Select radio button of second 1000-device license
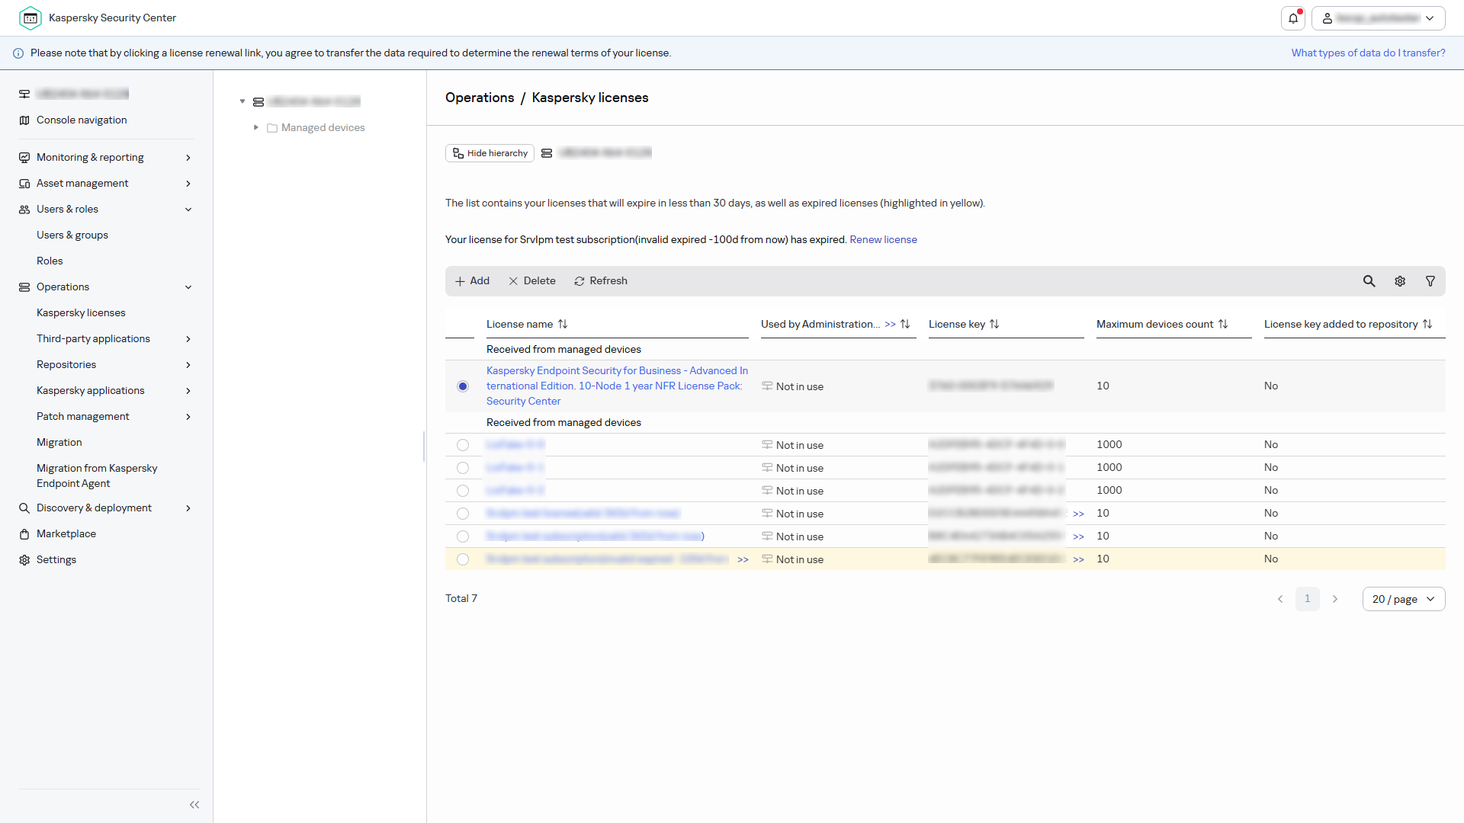 [463, 468]
